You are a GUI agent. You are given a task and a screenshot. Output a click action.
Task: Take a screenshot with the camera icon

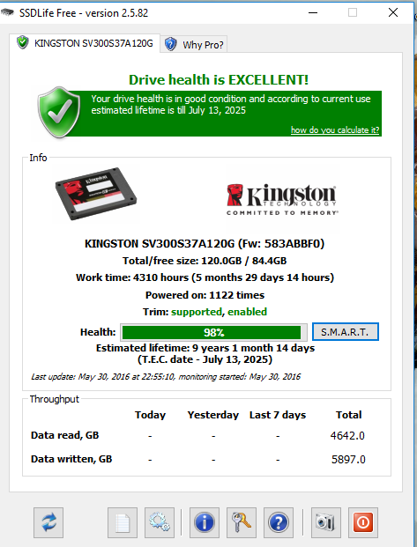coord(326,522)
